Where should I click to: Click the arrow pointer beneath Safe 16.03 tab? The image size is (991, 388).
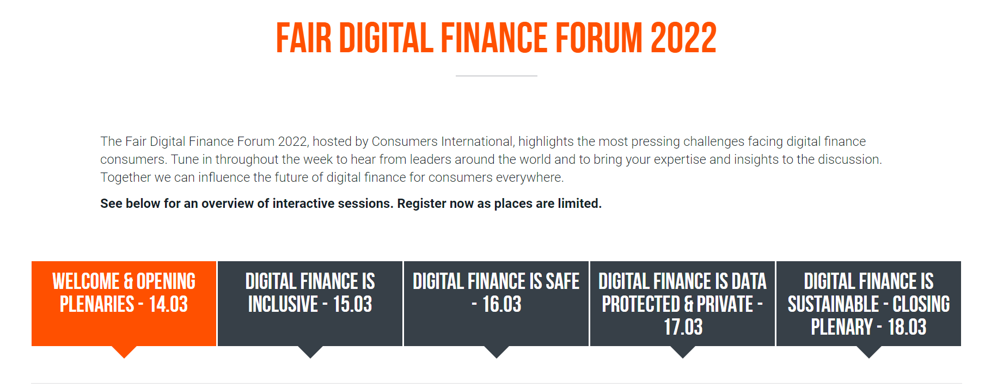497,352
